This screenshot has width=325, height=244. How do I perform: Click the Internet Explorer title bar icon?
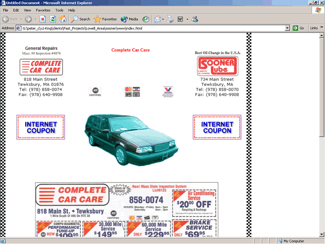point(3,3)
